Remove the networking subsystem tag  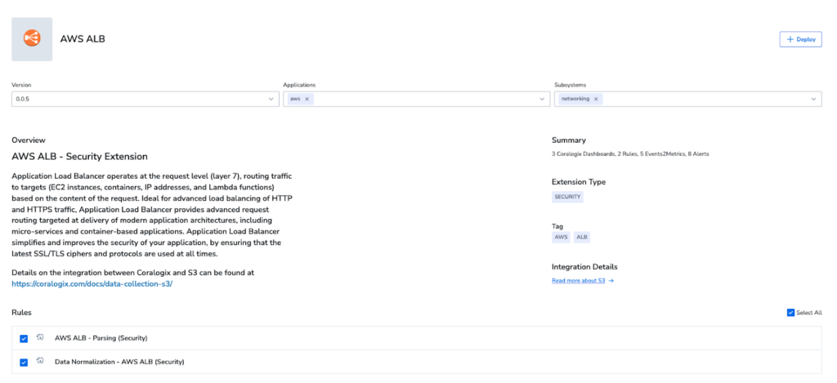(596, 99)
